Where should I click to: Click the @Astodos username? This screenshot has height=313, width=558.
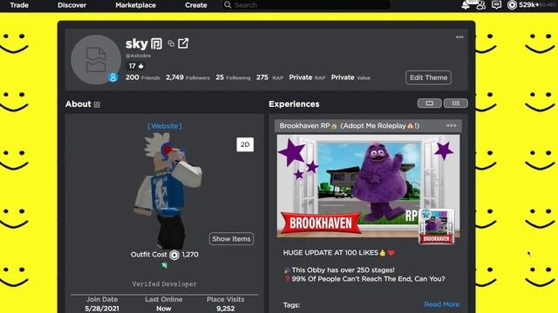138,56
